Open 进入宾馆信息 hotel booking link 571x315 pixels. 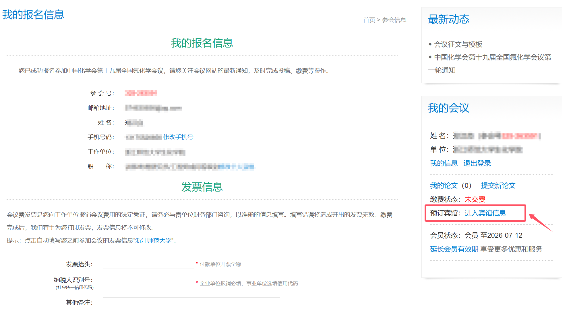pyautogui.click(x=485, y=213)
